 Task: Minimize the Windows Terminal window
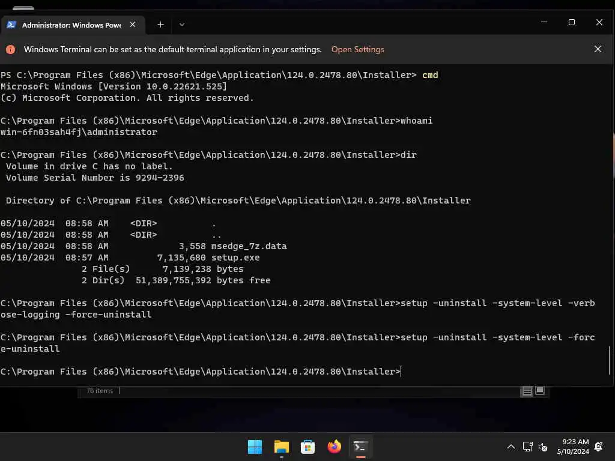(544, 22)
